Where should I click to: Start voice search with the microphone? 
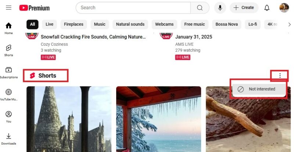coord(220,8)
